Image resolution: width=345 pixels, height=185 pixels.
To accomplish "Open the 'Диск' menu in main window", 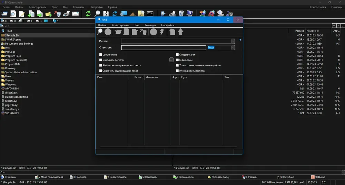I will pos(55,7).
